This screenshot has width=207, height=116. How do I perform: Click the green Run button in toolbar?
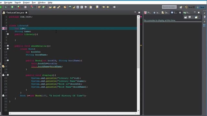point(12,7)
